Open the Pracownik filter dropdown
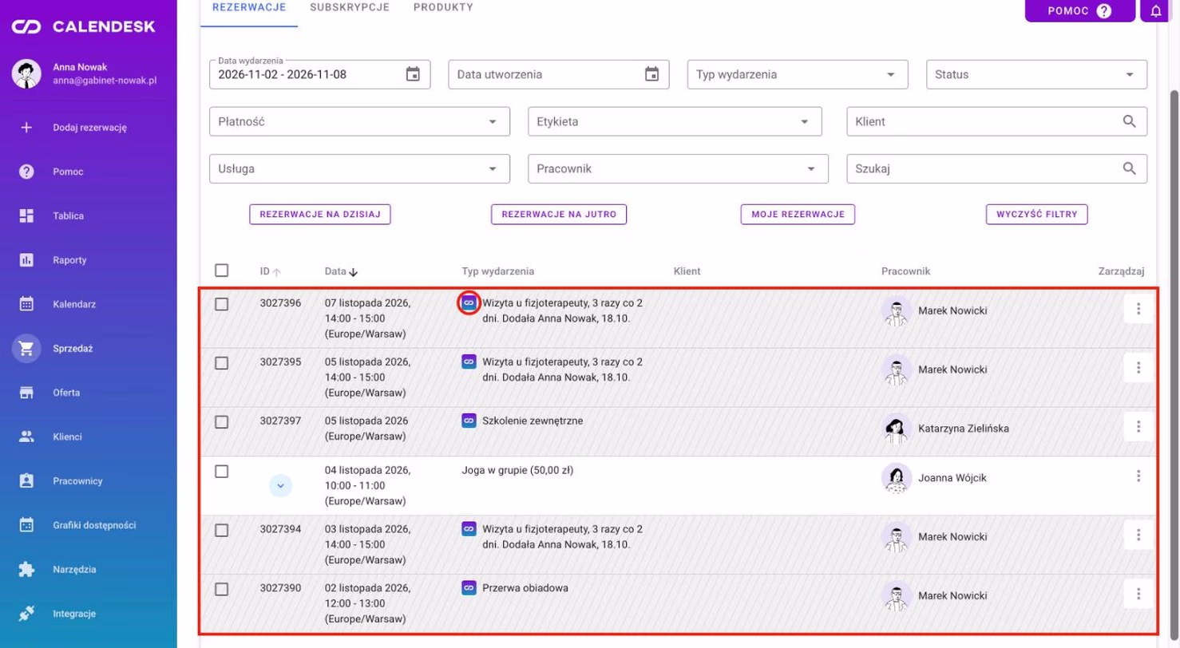The height and width of the screenshot is (648, 1180). 678,168
